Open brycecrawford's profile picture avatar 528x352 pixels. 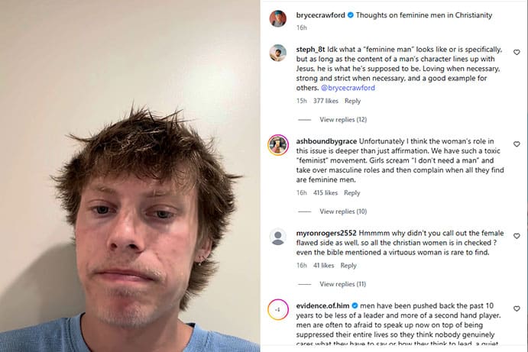click(278, 18)
